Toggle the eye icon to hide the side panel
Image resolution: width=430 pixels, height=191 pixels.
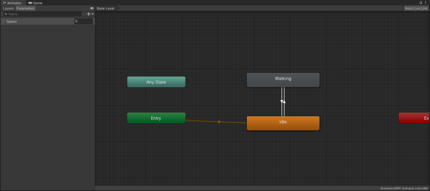[92, 8]
